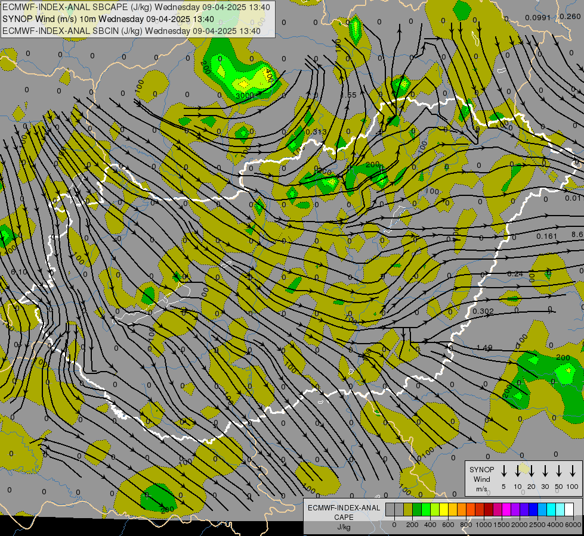Screen dimensions: 584x536
Task: Click the SYNOP Wind 10m title line
Action: [108, 19]
